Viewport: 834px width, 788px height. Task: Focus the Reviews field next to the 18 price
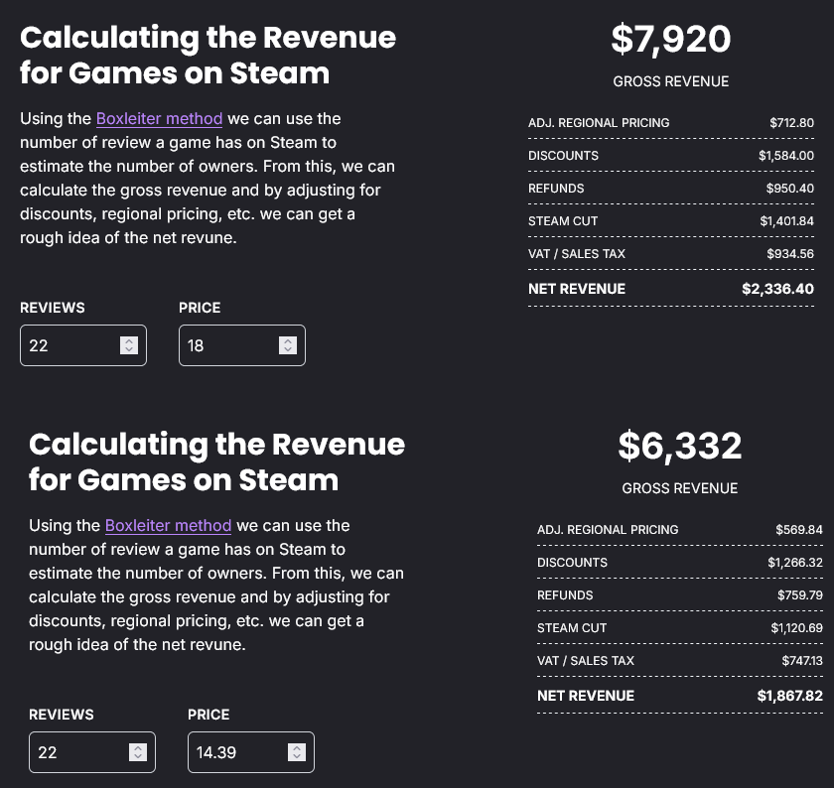83,345
